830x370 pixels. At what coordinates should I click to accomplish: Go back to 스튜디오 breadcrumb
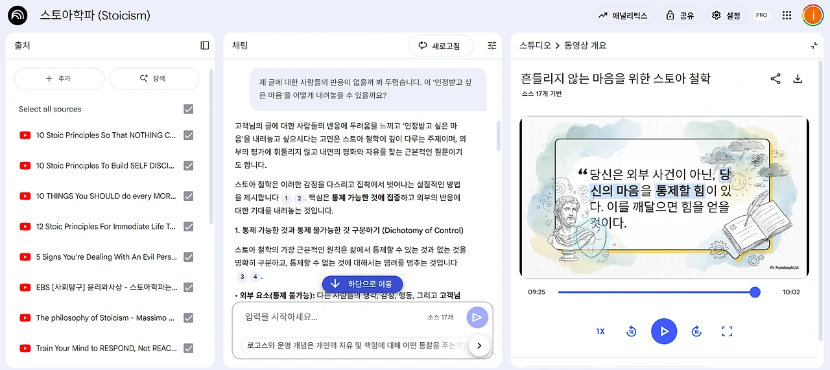point(535,45)
